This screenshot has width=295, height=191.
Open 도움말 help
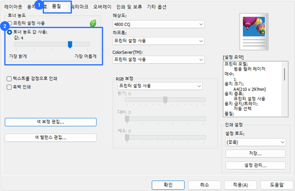(277, 185)
